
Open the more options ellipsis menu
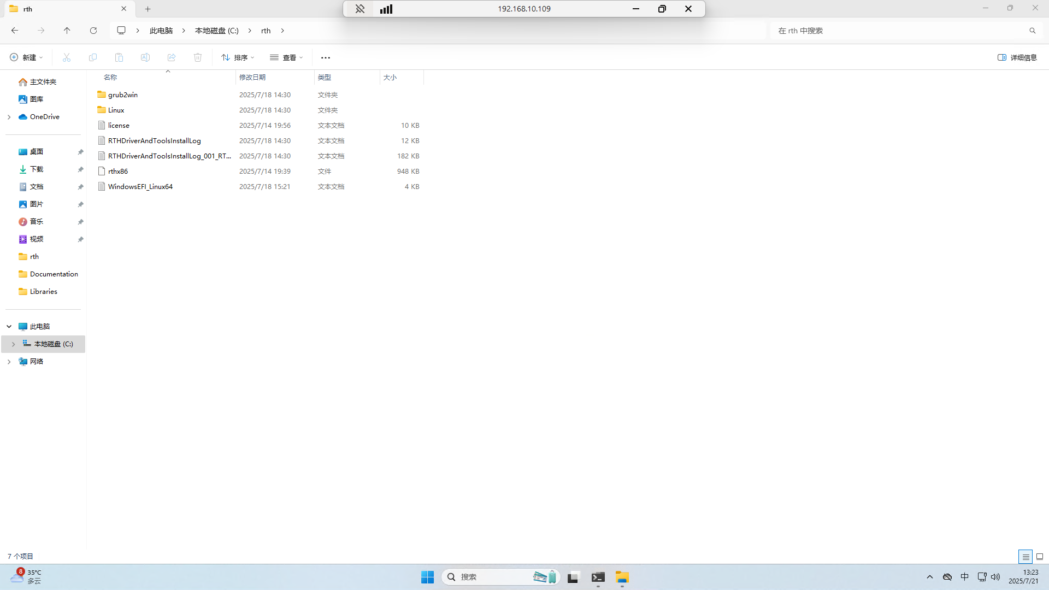(x=326, y=57)
